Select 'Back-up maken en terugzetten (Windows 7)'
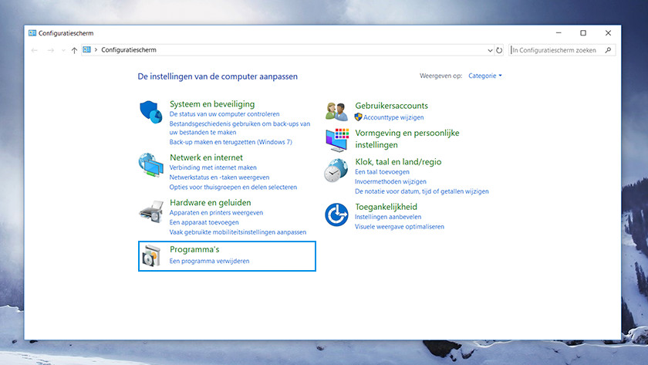The height and width of the screenshot is (365, 648). click(231, 142)
